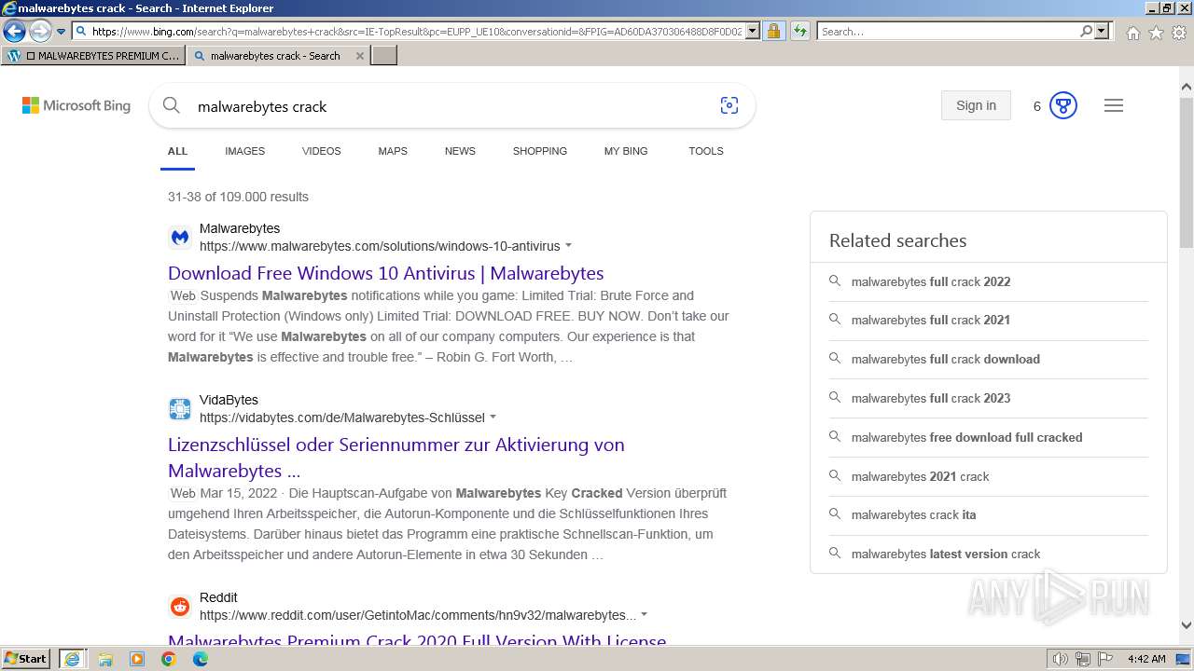Search related 'malwarebytes 2021 crack'
Viewport: 1194px width, 671px height.
point(988,476)
